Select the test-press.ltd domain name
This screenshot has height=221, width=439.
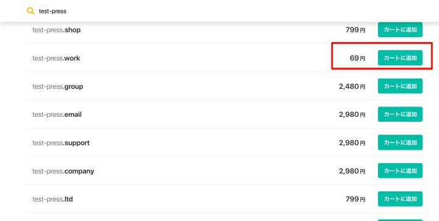tap(52, 199)
